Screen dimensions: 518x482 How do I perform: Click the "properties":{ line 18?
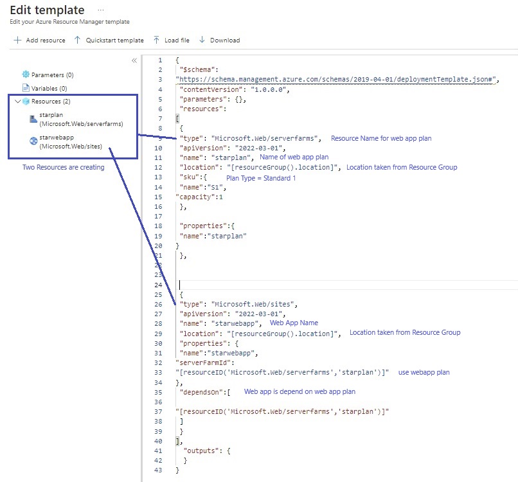coord(207,226)
